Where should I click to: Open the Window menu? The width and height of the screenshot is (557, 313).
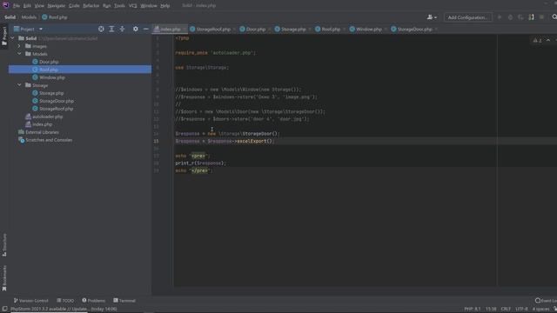coord(149,6)
